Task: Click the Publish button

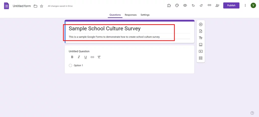Action: 231,6
